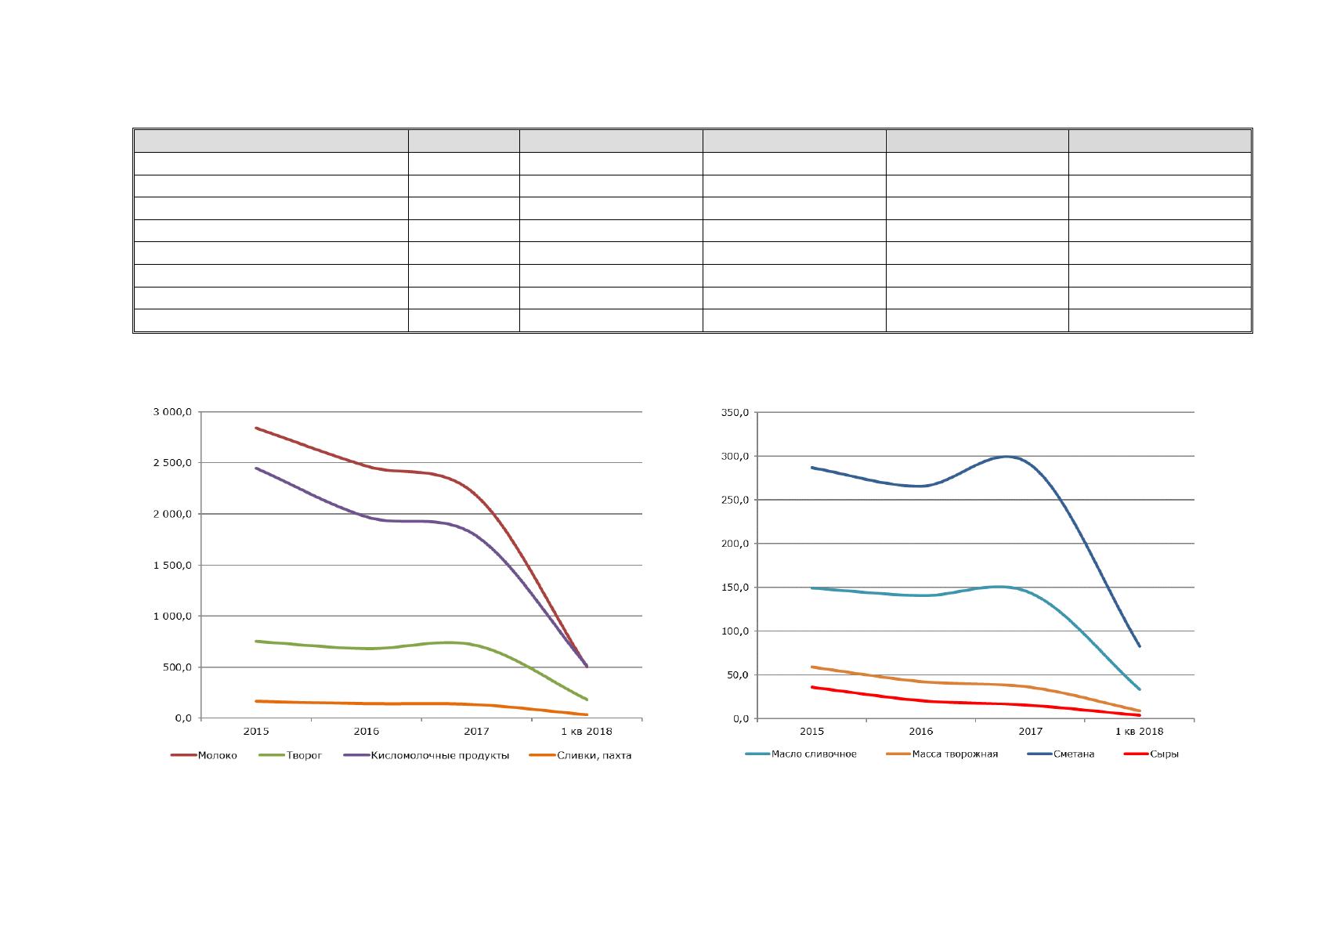This screenshot has width=1319, height=933.
Task: Select the Кисломолочные продукты legend entry
Action: [426, 756]
